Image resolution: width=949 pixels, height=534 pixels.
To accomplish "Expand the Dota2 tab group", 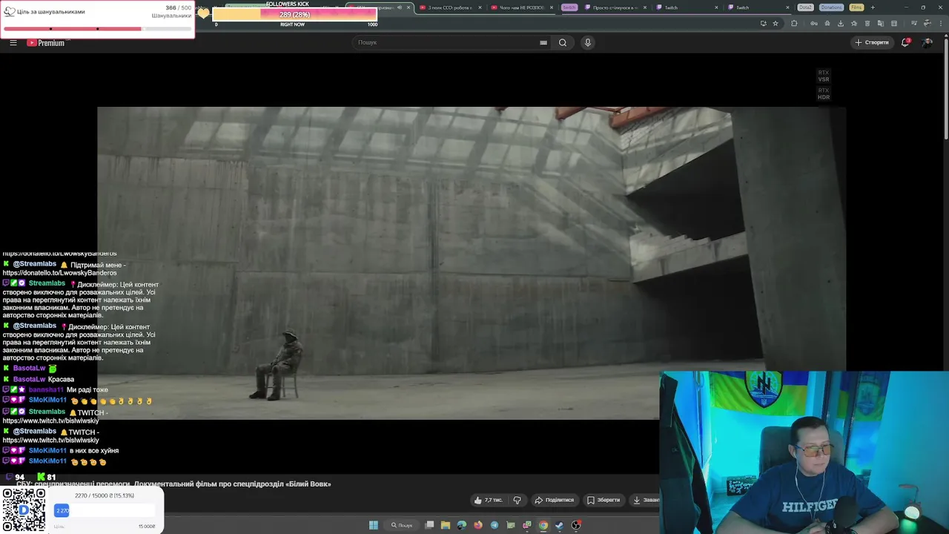I will [805, 7].
